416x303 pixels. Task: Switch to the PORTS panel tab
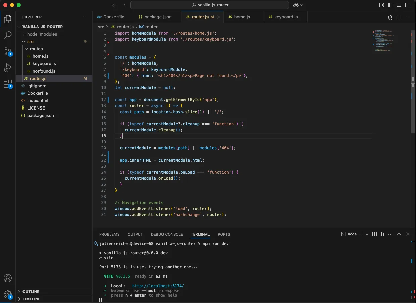(x=224, y=234)
